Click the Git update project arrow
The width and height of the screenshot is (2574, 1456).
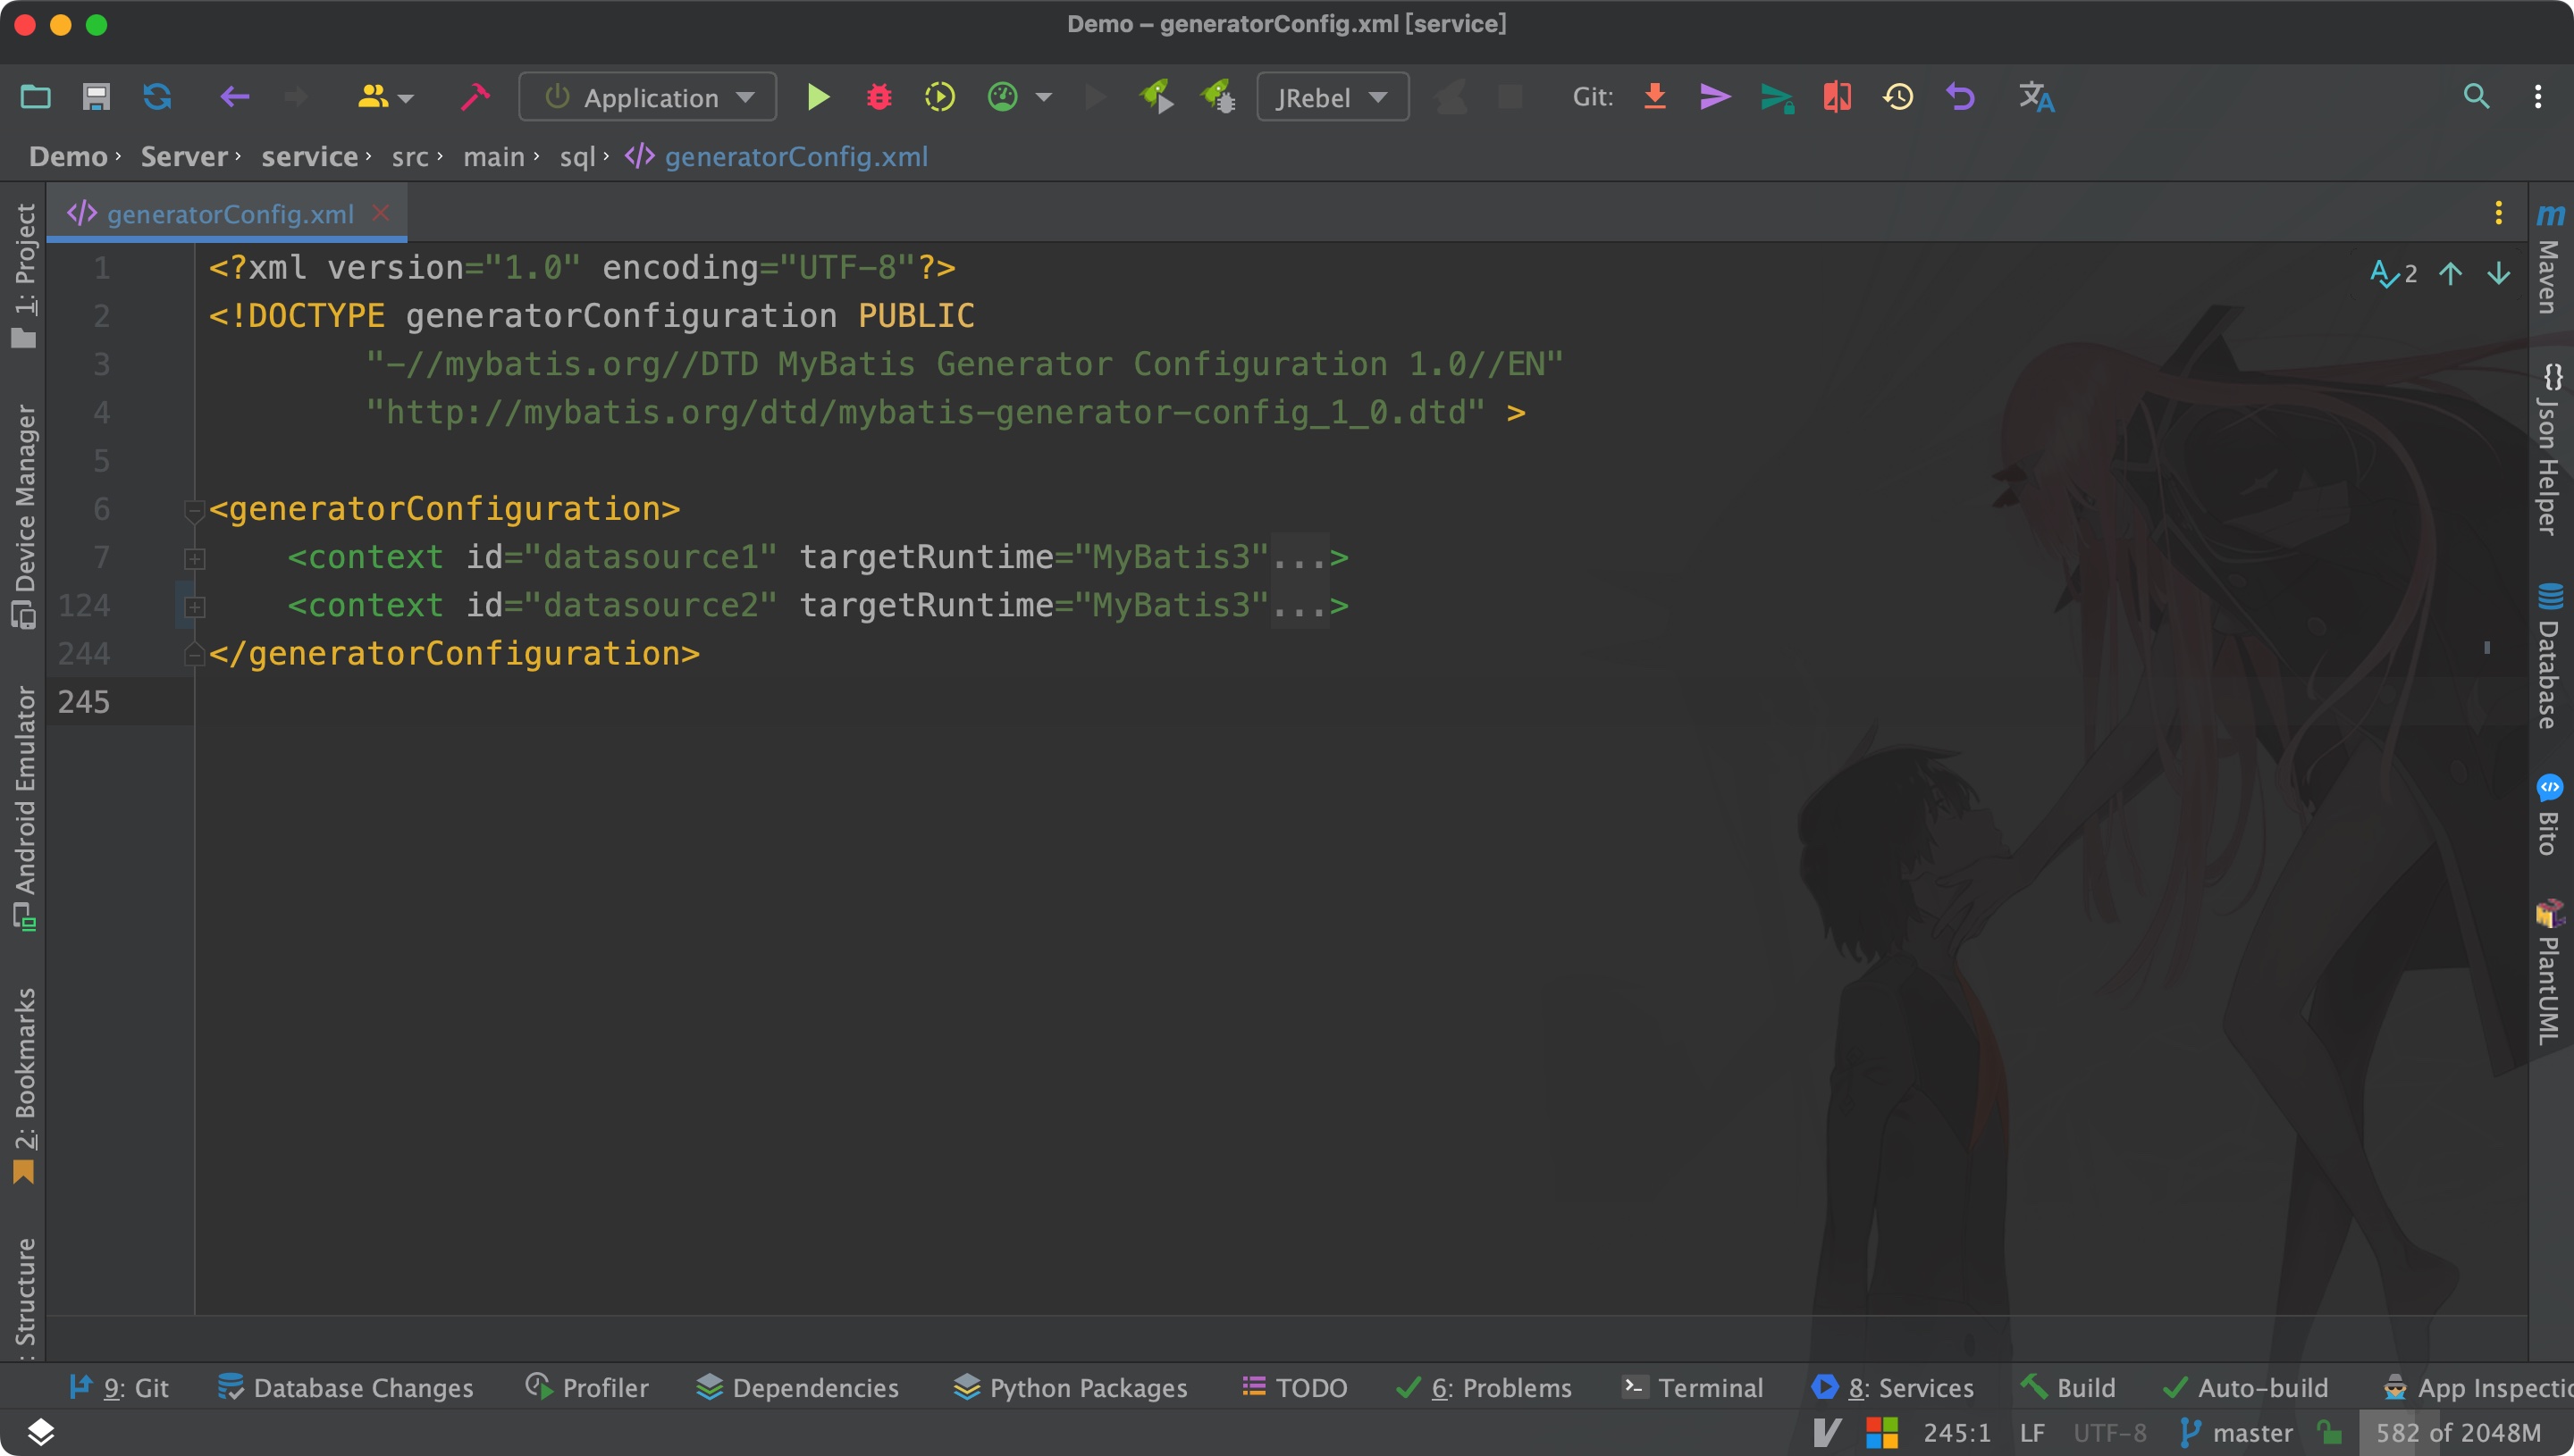tap(1654, 97)
